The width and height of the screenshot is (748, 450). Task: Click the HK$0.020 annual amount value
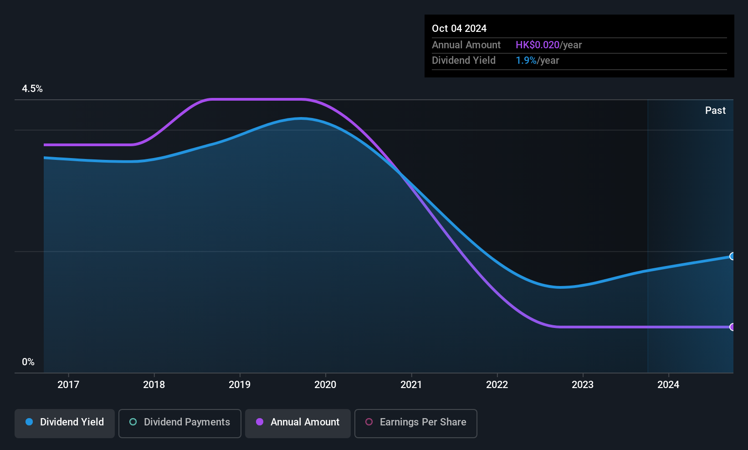[x=538, y=45]
